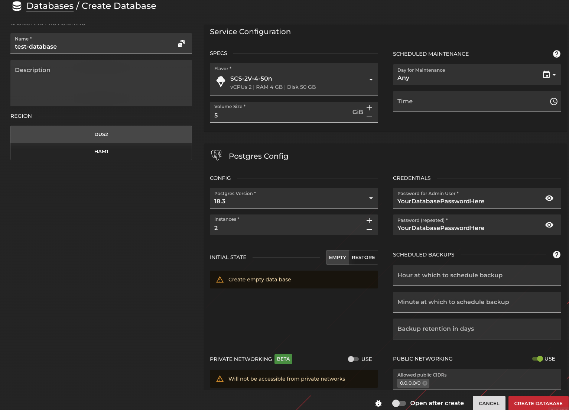Screen dimensions: 569x410
Task: Reveal the admin user password with the eye icon
Action: coord(549,198)
